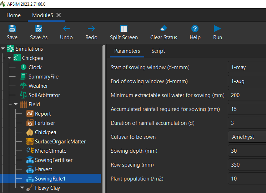Select the Report label in tree
Viewport: 266px width, 193px height.
coord(43,114)
